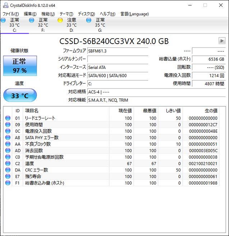This screenshot has width=229, height=236.
Task: Minimize the CrystalDiskInfo window
Action: pos(190,5)
